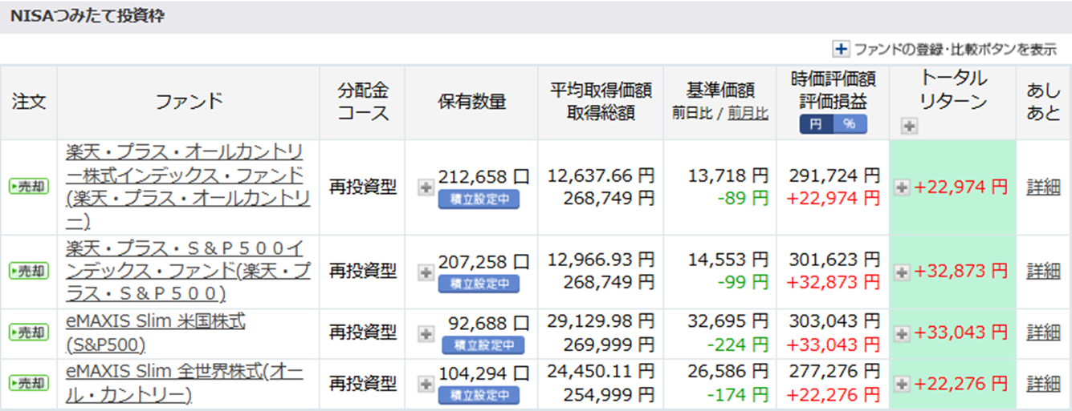Click the sell button for 楽天・プラス・S&P500 fund
Image resolution: width=1072 pixels, height=411 pixels.
(x=28, y=272)
